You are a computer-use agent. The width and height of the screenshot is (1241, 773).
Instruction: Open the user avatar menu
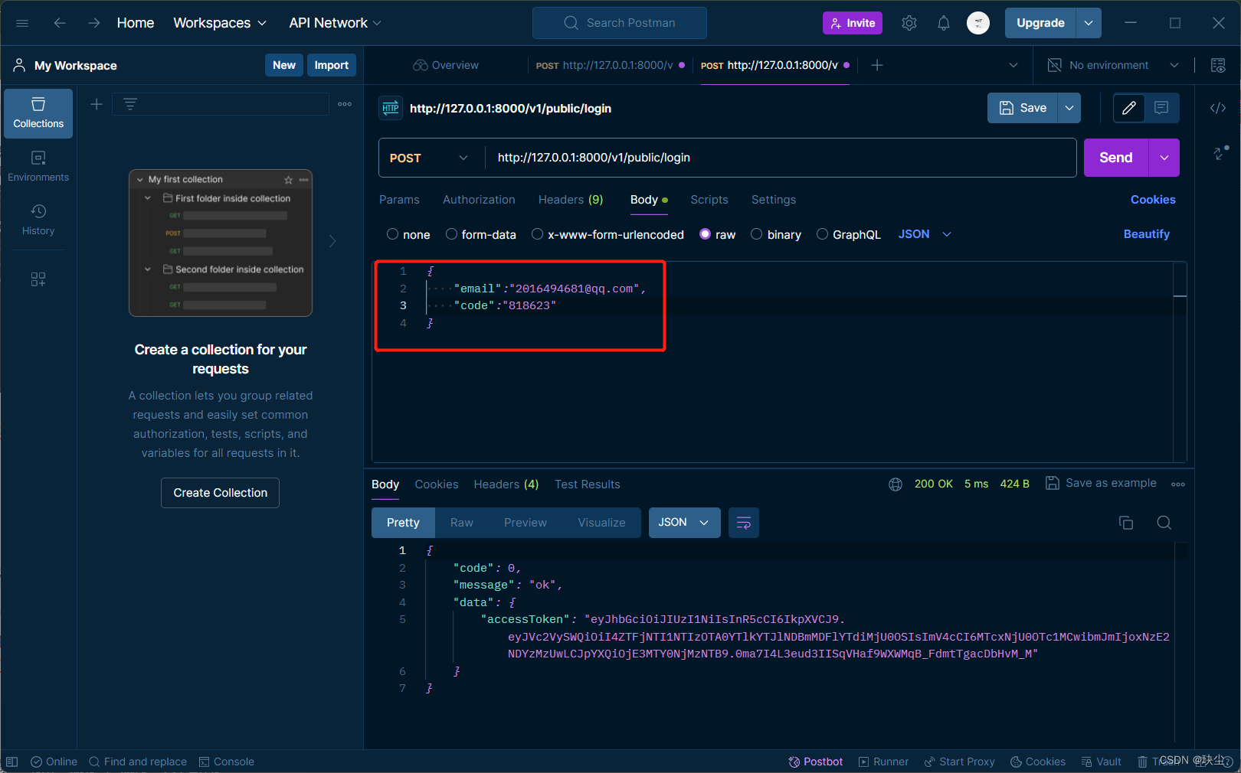[978, 23]
